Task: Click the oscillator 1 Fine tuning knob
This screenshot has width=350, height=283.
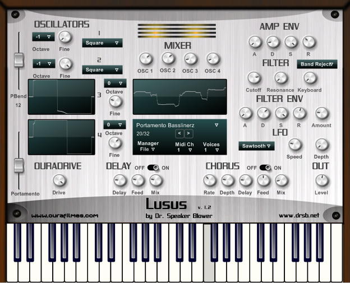Action: tap(65, 37)
